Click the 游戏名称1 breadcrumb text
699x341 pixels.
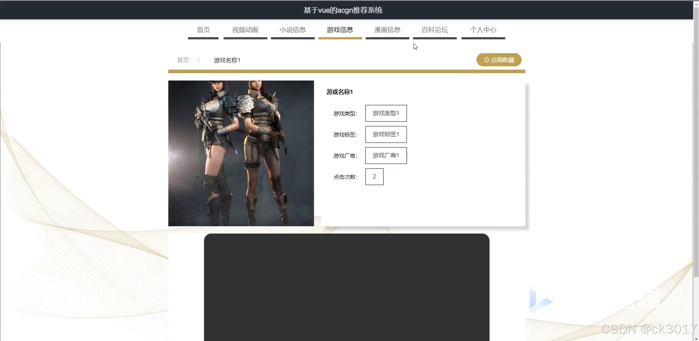(227, 60)
